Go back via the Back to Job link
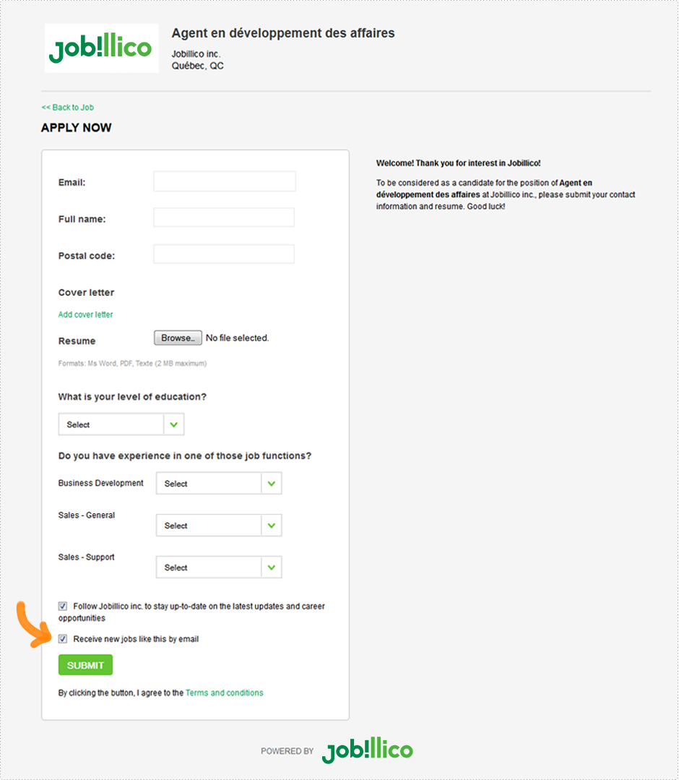Viewport: 679px width, 780px height. 68,108
